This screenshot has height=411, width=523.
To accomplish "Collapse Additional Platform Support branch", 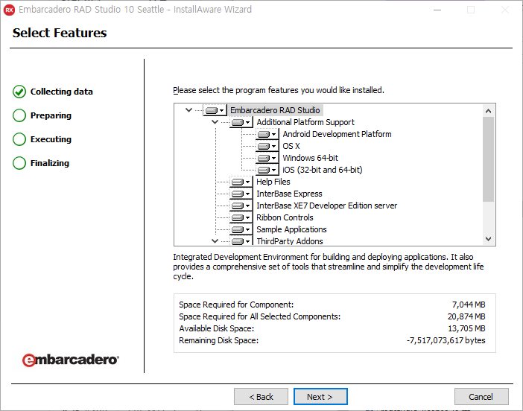I will click(x=215, y=122).
